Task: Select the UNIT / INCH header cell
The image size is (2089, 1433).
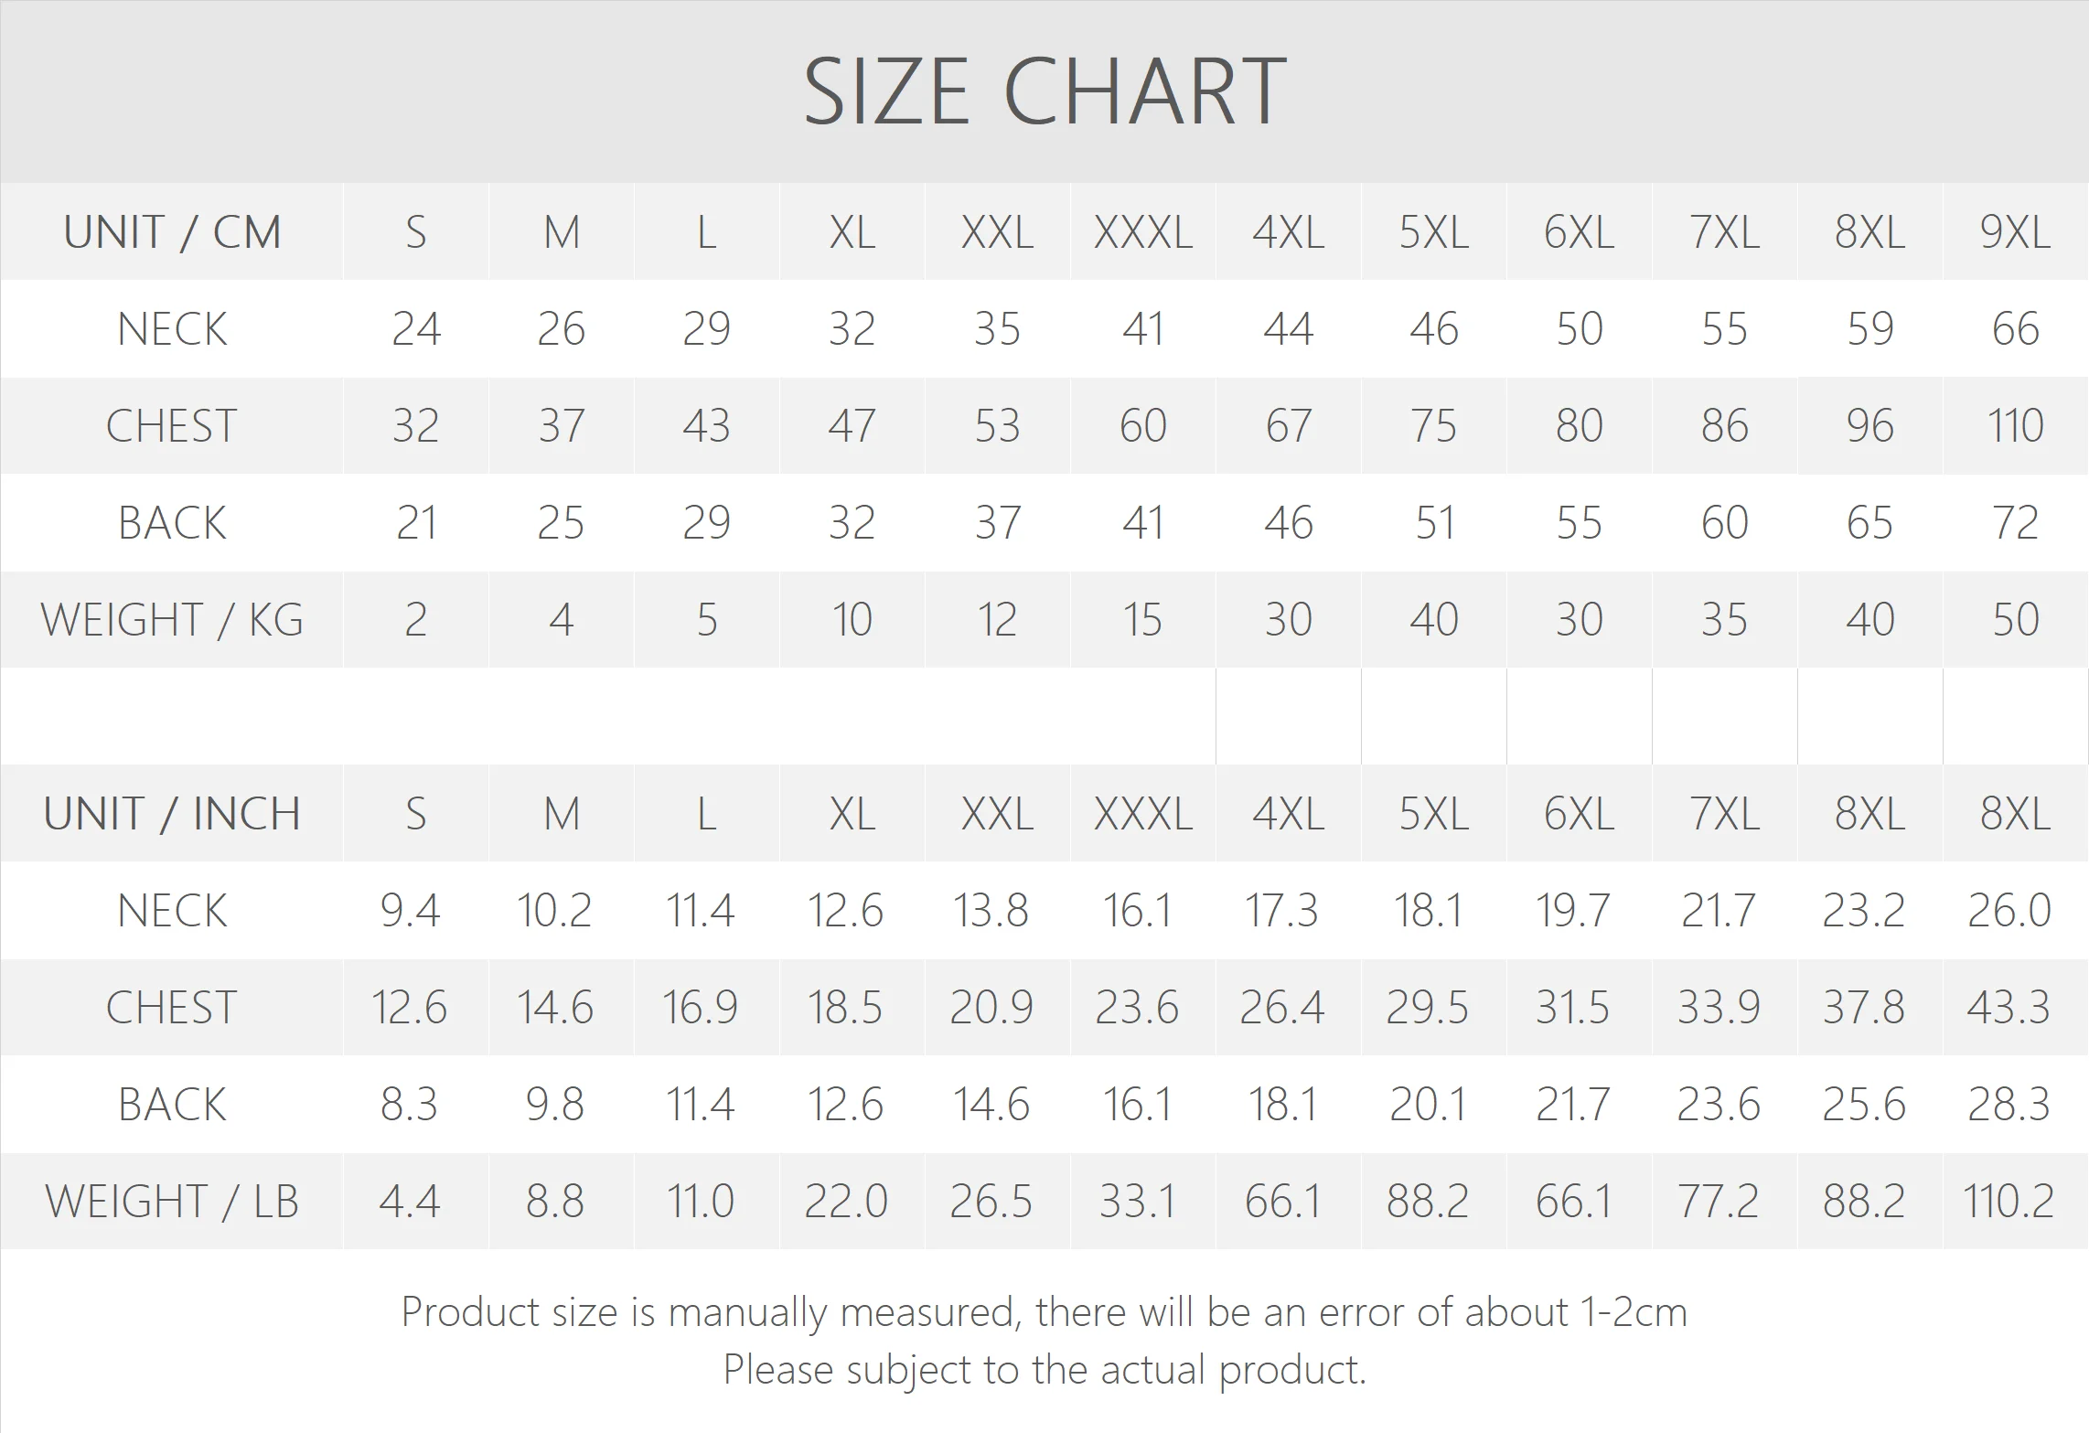Action: pyautogui.click(x=172, y=814)
